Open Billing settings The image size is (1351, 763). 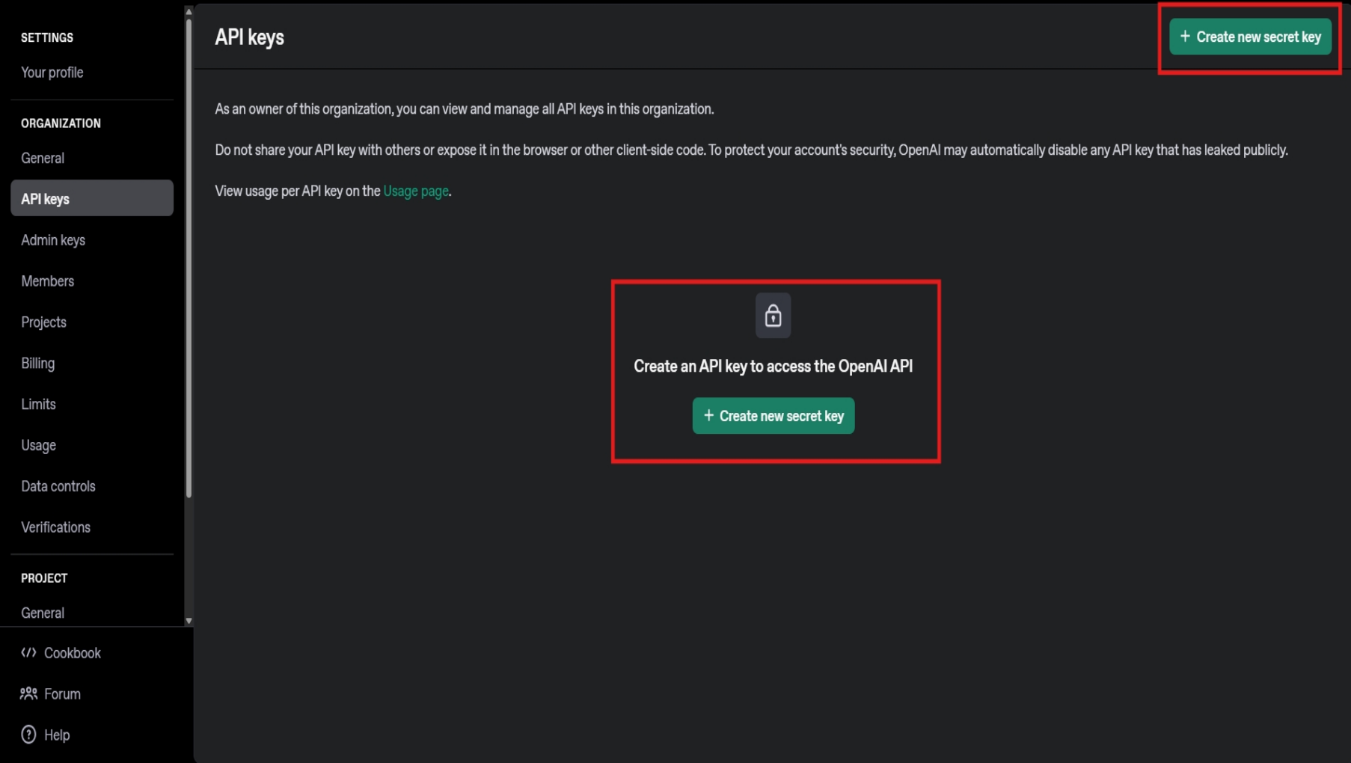pyautogui.click(x=38, y=364)
